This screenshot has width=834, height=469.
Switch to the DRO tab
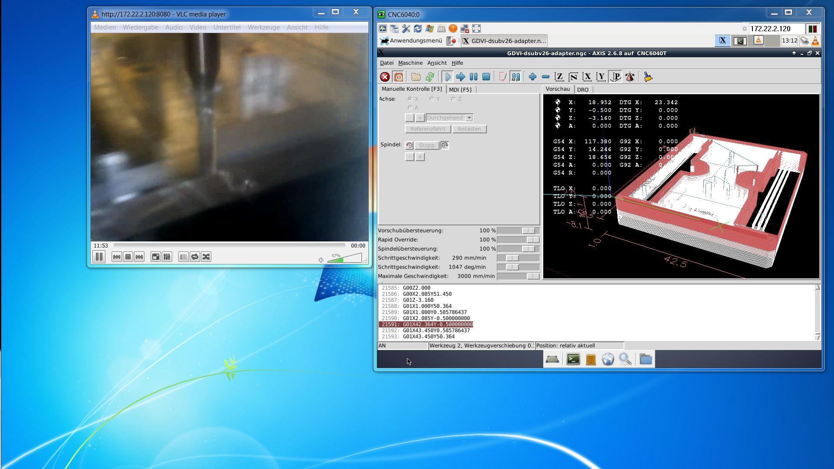[x=583, y=89]
